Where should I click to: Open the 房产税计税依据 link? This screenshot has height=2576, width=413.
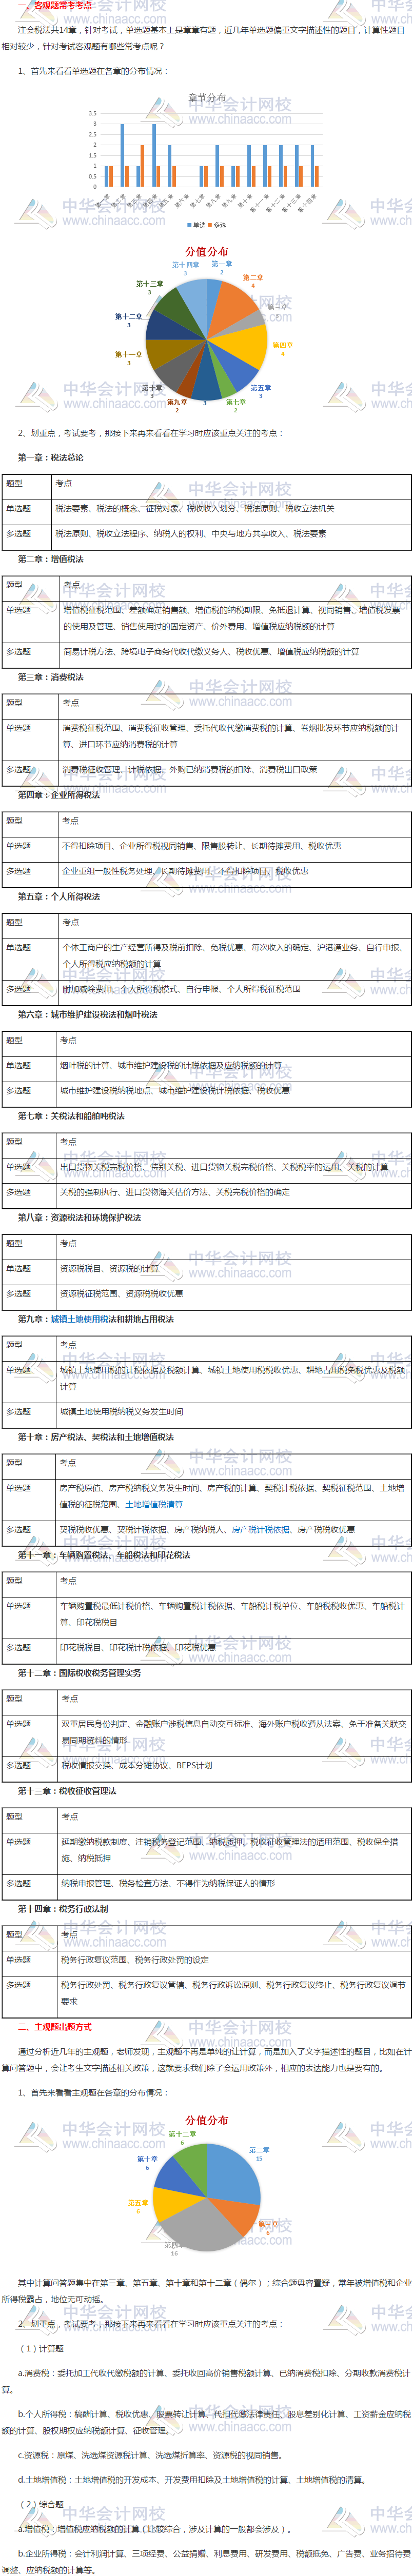pos(260,1529)
